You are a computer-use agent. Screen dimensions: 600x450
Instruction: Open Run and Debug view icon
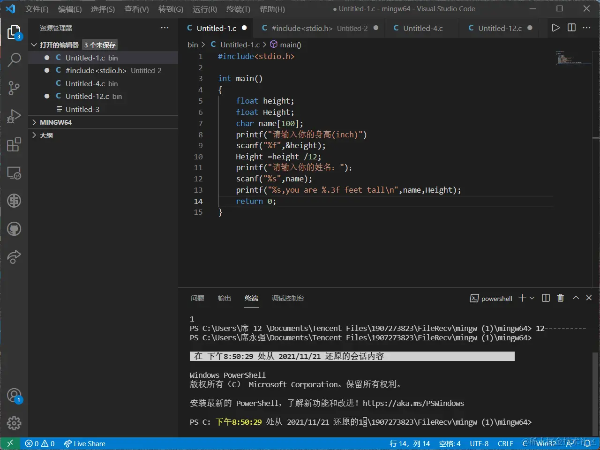14,116
